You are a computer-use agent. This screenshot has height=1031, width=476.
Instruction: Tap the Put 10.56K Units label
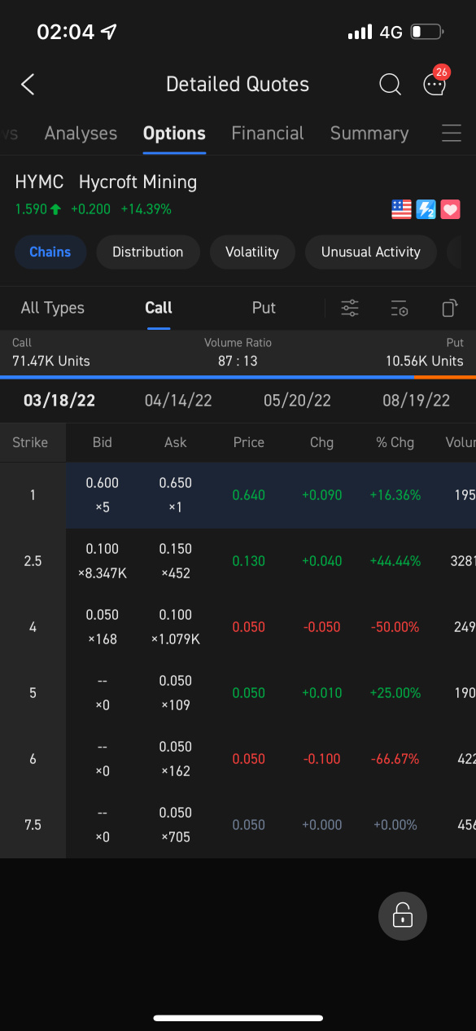(x=425, y=353)
